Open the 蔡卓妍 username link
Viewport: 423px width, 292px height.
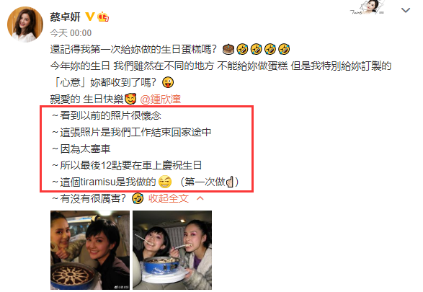click(65, 17)
